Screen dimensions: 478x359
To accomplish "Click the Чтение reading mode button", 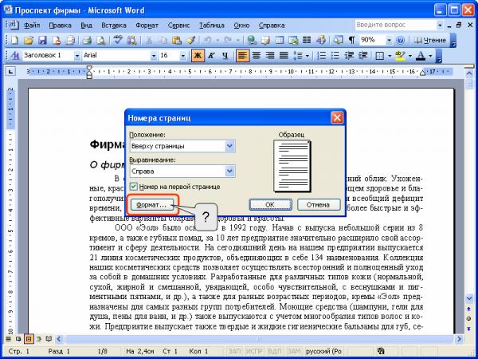I will (x=430, y=40).
